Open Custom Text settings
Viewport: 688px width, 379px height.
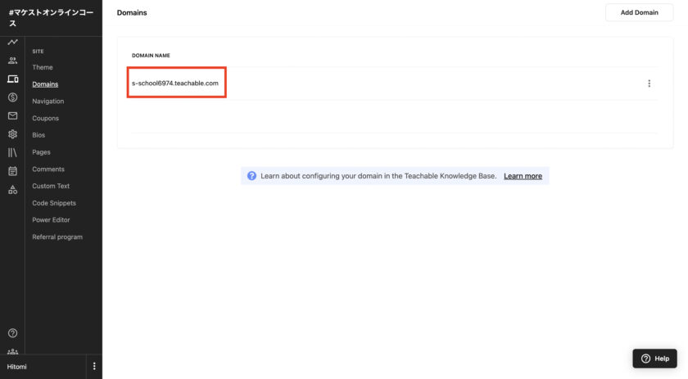[x=51, y=186]
